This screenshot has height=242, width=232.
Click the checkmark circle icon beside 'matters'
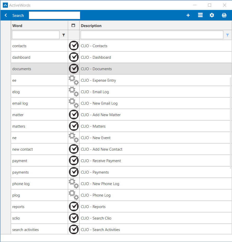74,126
